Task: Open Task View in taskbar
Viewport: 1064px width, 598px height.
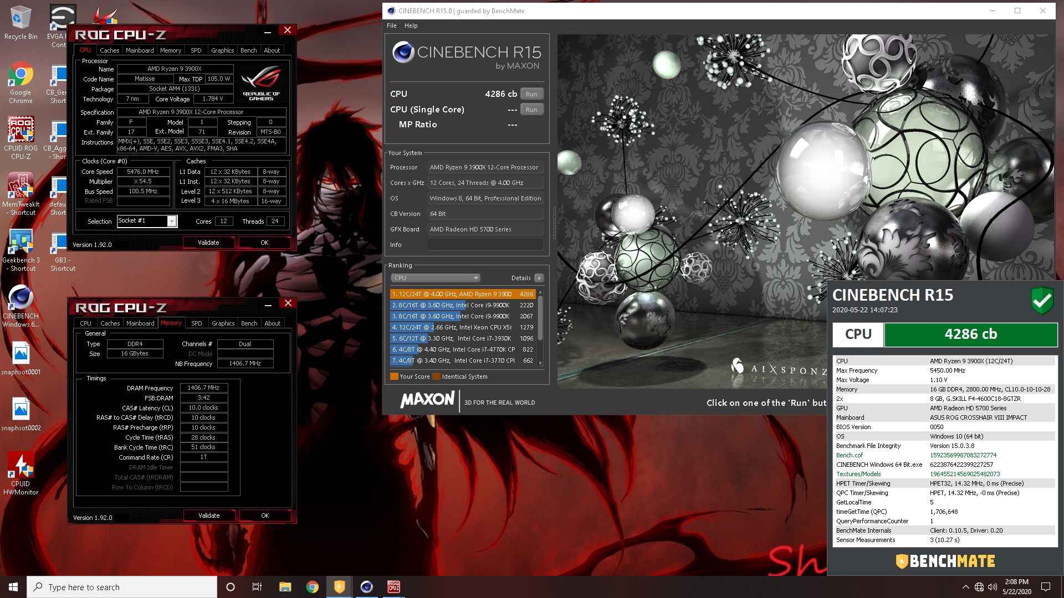Action: click(257, 587)
